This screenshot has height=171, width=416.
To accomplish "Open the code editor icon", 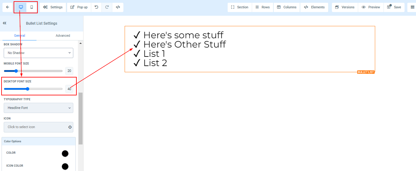I will 118,7.
